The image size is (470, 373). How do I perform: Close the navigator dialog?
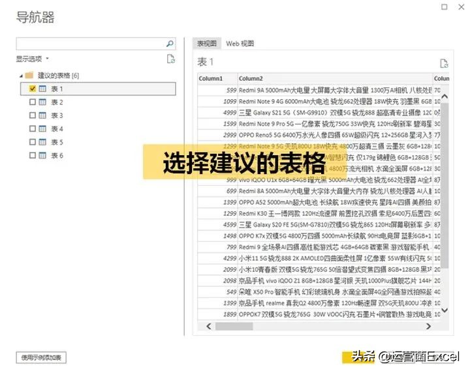pyautogui.click(x=462, y=7)
